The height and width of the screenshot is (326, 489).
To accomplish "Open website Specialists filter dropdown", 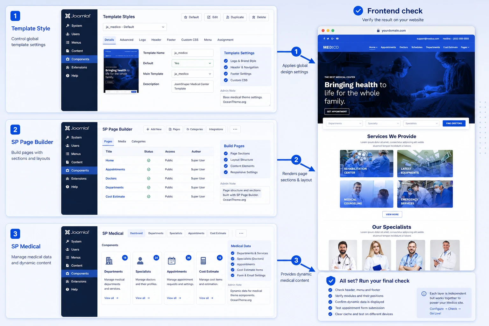I will pyautogui.click(x=421, y=124).
